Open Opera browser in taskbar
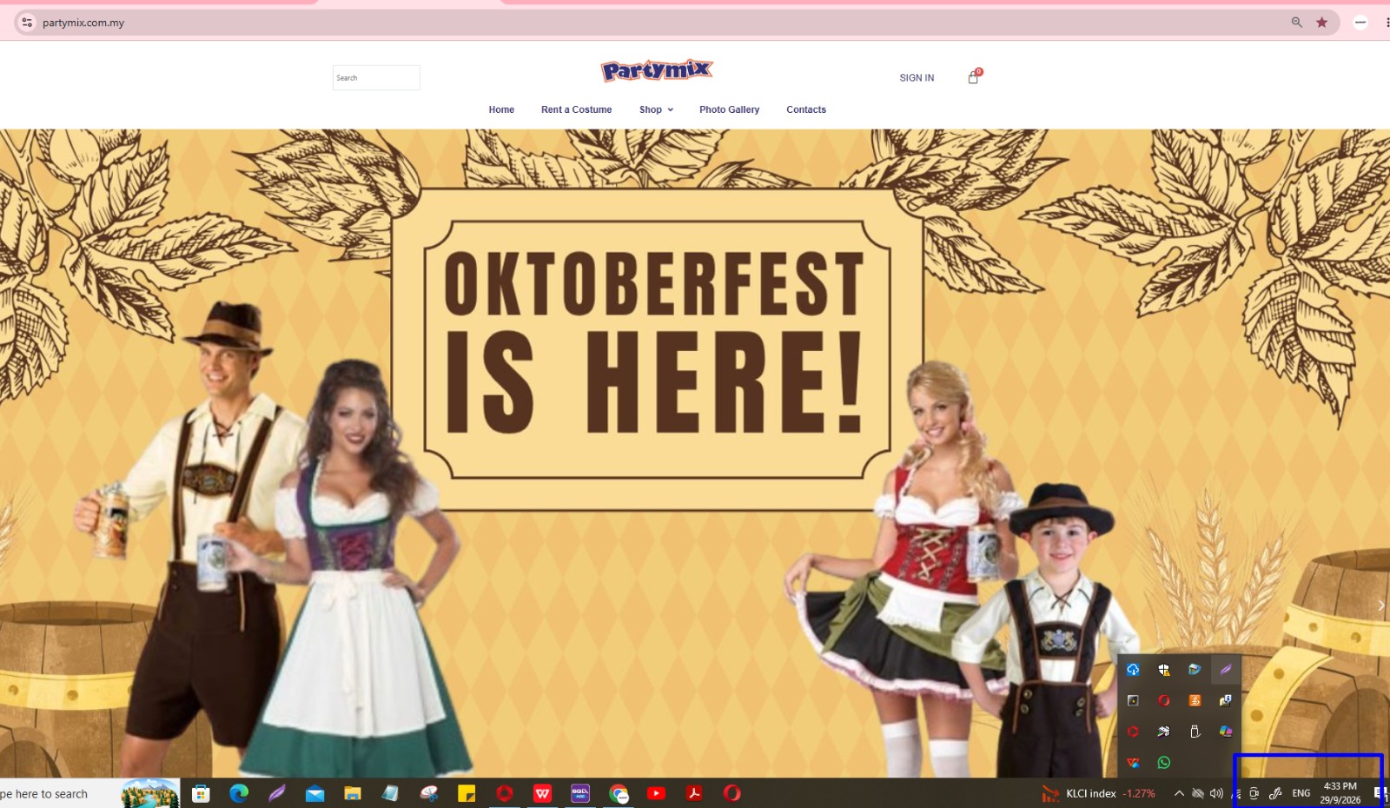 (x=732, y=793)
